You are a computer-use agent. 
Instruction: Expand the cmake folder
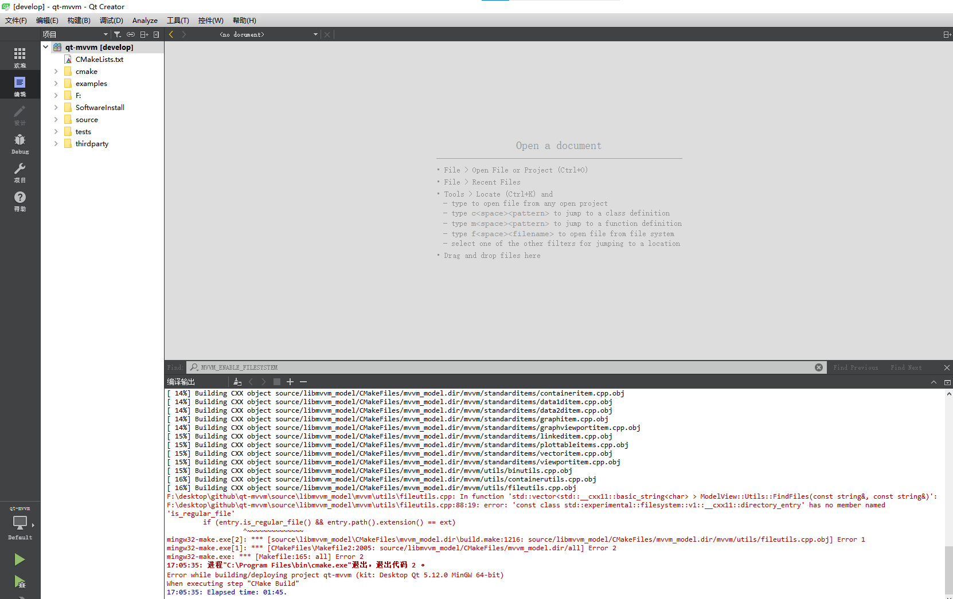point(56,72)
